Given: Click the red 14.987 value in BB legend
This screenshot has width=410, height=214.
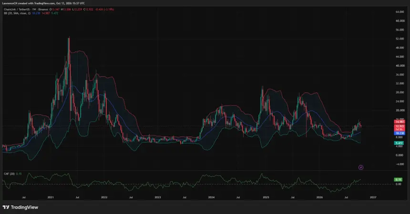Looking at the screenshot, I should (x=46, y=13).
